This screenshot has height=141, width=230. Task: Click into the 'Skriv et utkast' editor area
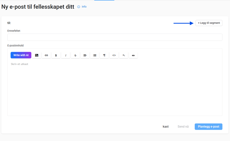coord(115,86)
